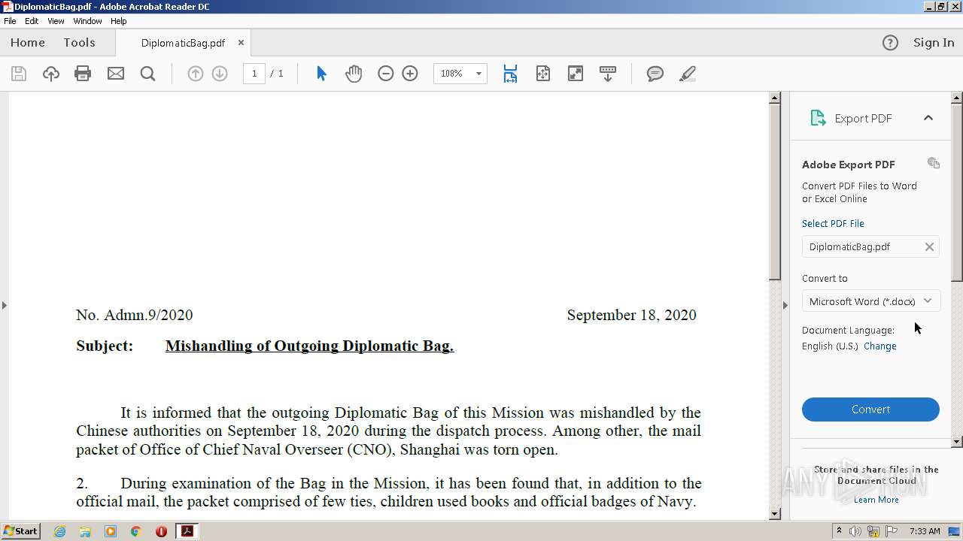The image size is (963, 541).
Task: Launch Internet Explorer from taskbar
Action: pos(59,531)
